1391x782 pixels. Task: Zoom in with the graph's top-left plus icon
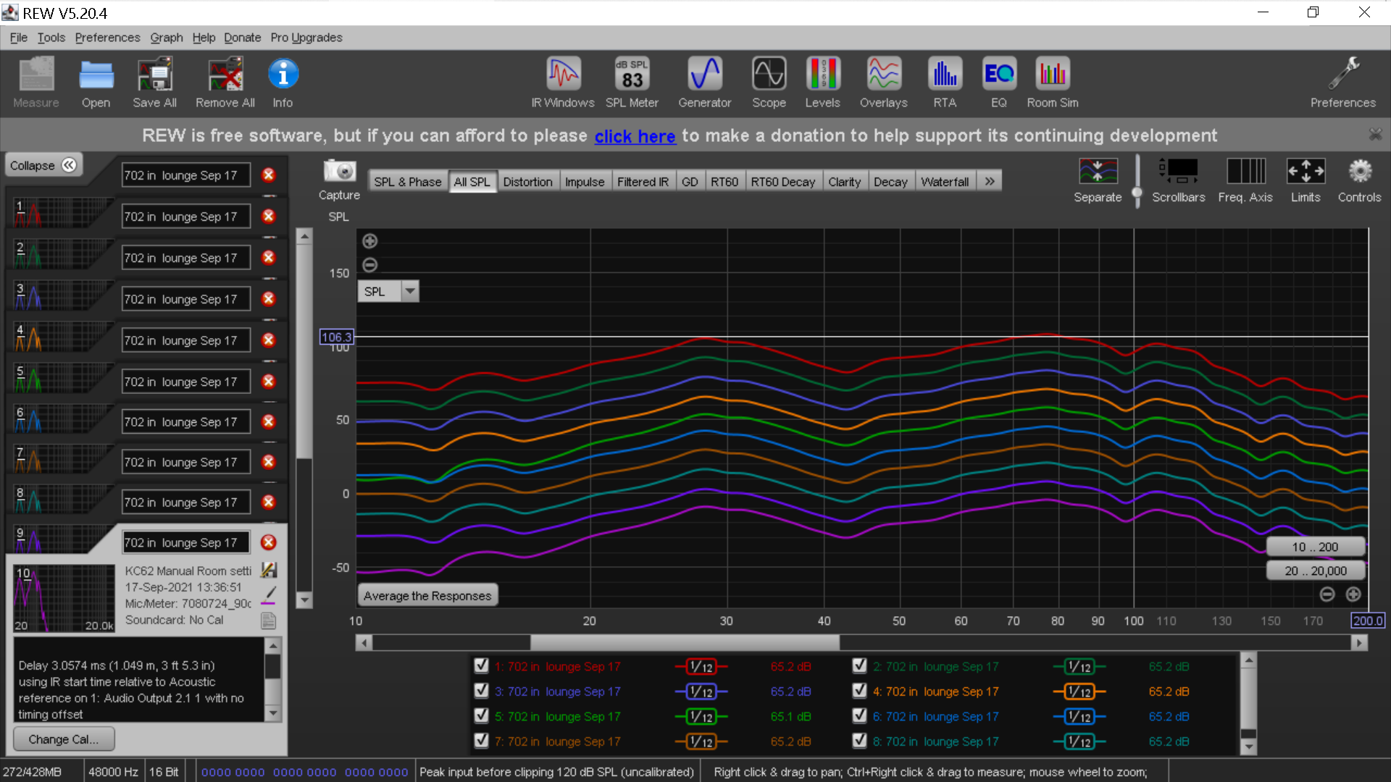(369, 241)
